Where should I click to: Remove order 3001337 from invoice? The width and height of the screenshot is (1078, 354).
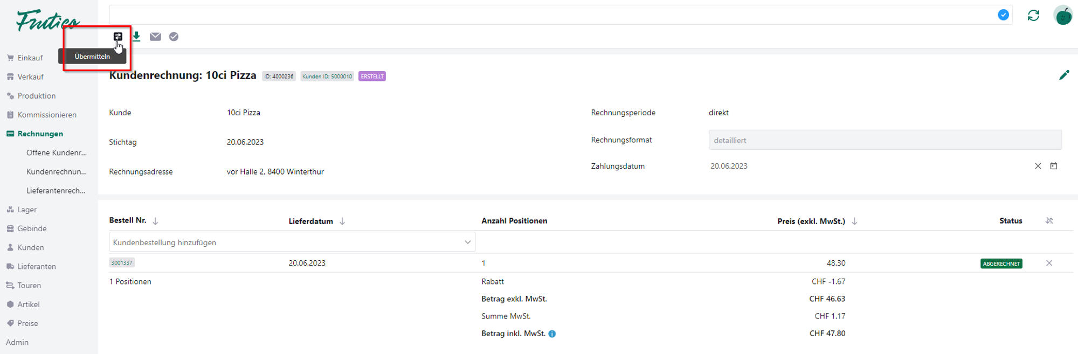point(1049,263)
